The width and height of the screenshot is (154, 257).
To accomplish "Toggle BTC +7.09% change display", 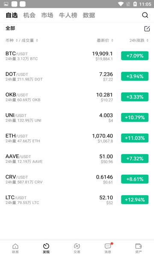I will point(135,56).
